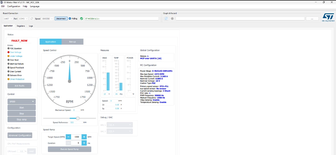Click the Over Voltage red indicator
The width and height of the screenshot is (336, 155).
[x=9, y=52]
